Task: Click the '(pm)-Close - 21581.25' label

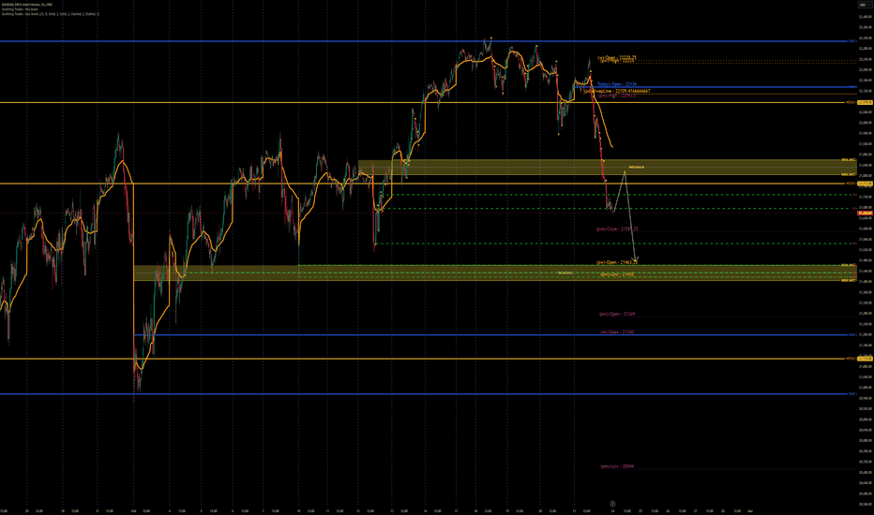Action: pos(617,228)
